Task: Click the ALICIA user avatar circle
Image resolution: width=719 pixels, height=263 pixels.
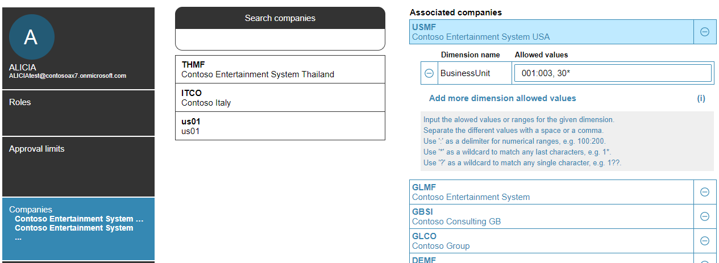Action: click(32, 37)
